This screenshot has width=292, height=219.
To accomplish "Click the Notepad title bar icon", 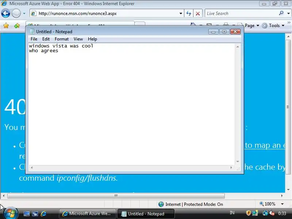I will [32, 31].
